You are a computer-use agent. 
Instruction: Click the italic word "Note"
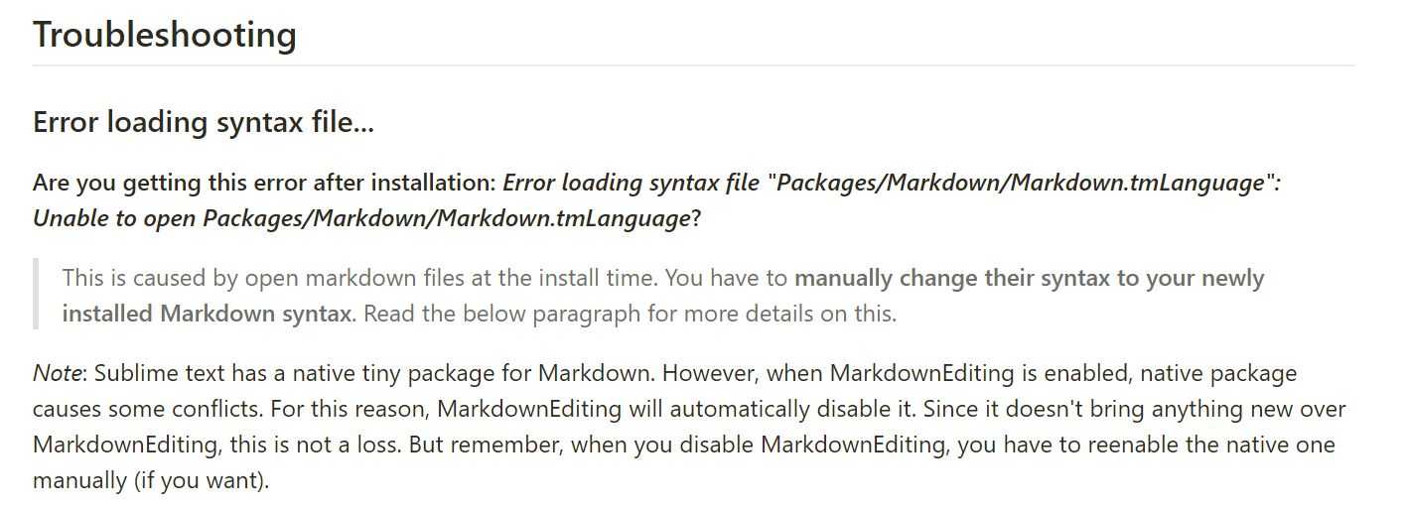pyautogui.click(x=57, y=374)
